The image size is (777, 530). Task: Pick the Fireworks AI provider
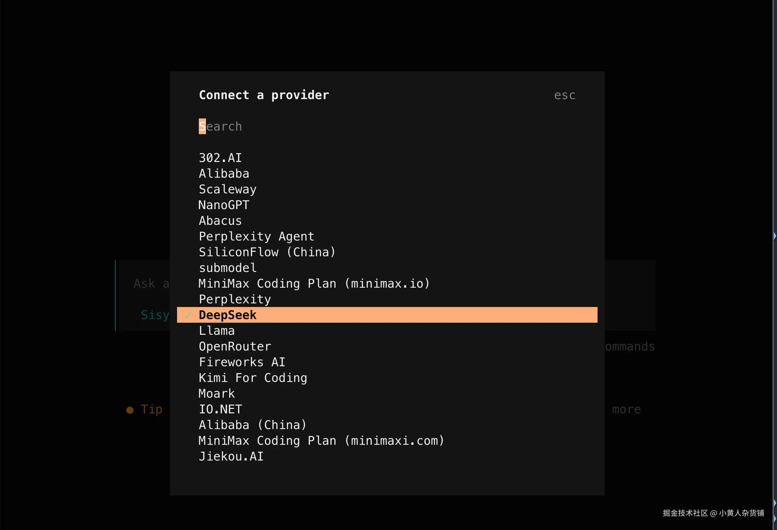pos(242,362)
